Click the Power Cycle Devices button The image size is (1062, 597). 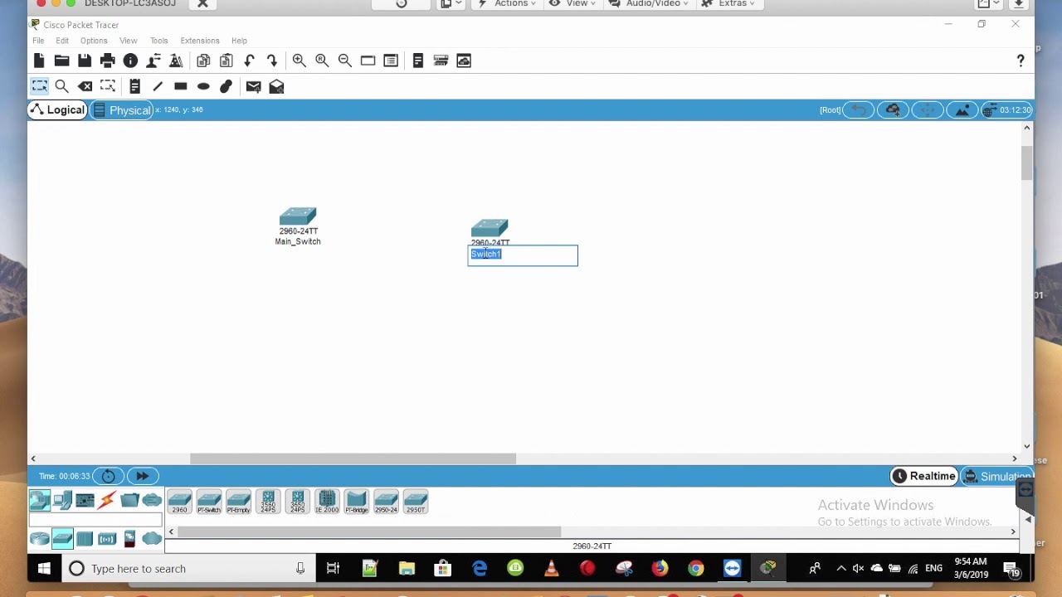(x=108, y=476)
